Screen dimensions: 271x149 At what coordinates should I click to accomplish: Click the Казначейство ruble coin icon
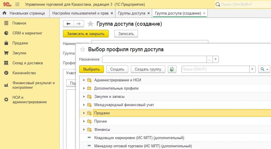coord(6,73)
